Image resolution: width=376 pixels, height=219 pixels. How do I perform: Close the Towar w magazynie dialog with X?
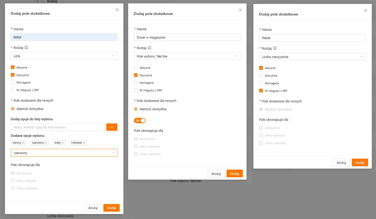(x=240, y=10)
